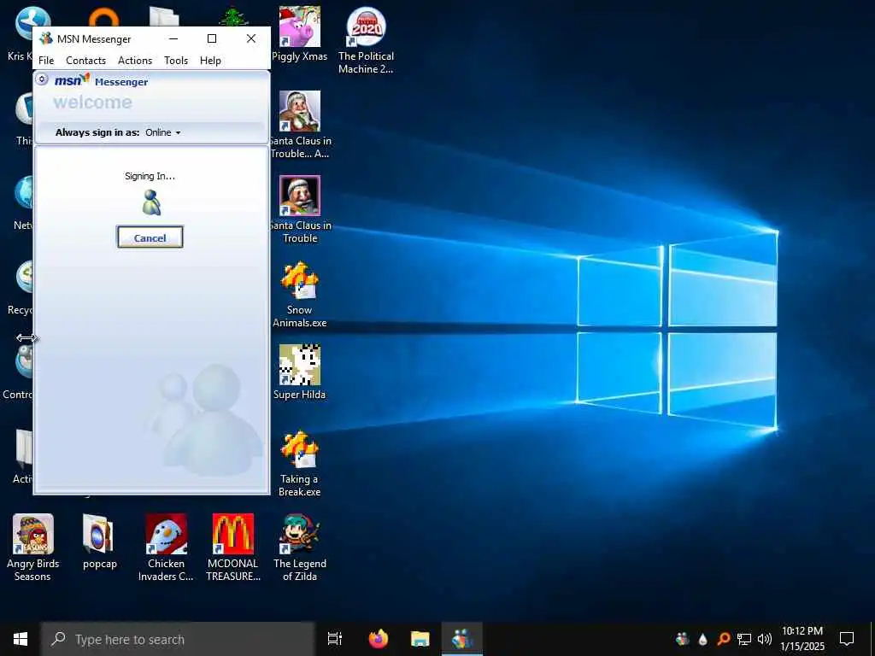The image size is (875, 656).
Task: Maximize the MSN Messenger window
Action: tap(212, 38)
